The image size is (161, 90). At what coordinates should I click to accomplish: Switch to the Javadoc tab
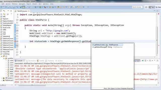59,61
